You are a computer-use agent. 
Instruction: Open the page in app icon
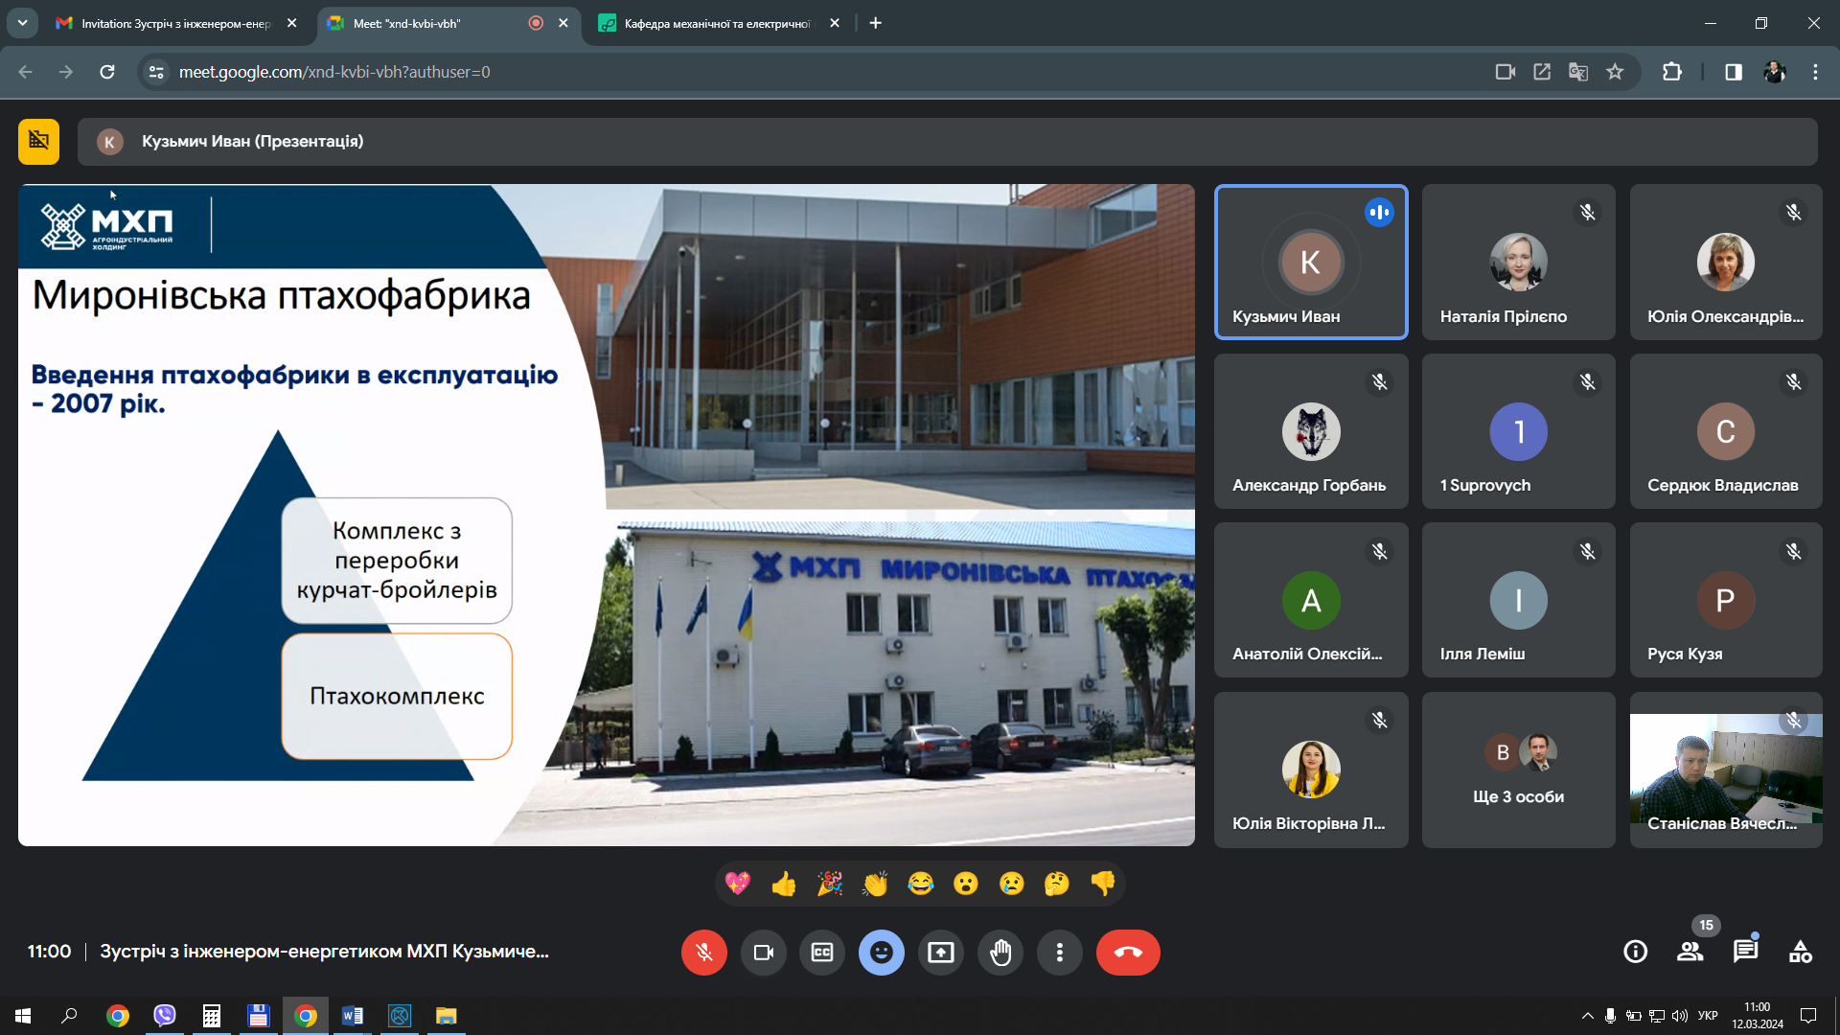point(1542,72)
